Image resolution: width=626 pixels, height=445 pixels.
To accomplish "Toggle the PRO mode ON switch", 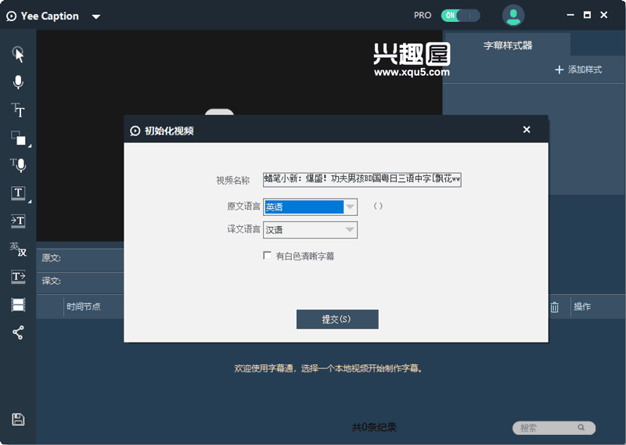I will pos(460,15).
